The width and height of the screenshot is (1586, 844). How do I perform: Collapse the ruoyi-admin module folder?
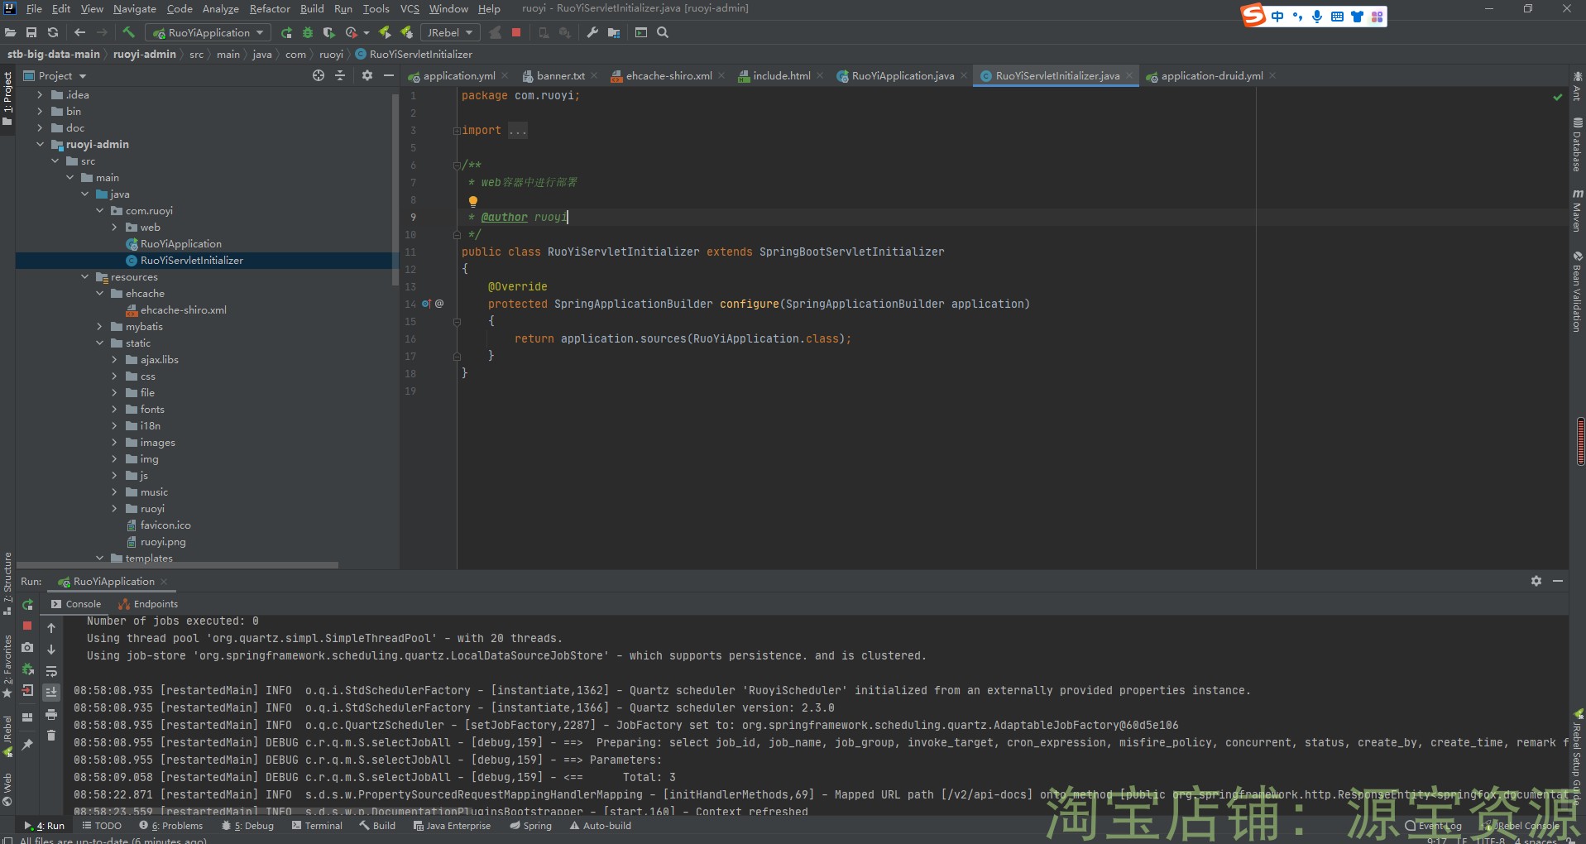(x=40, y=144)
